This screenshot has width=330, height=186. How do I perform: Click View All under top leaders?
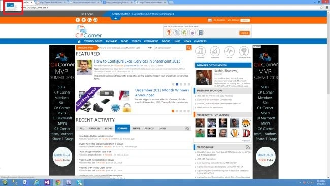[x=246, y=140]
